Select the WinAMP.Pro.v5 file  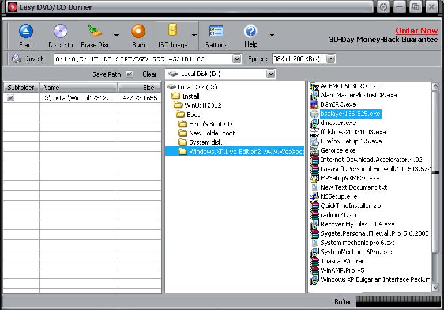tap(342, 270)
